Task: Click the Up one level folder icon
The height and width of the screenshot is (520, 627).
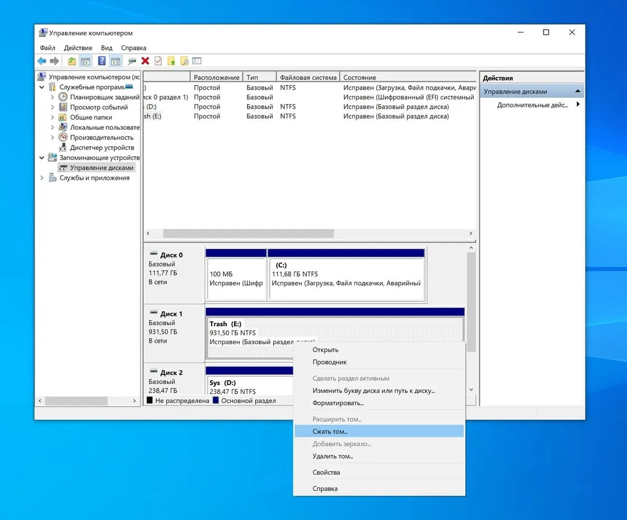Action: (72, 61)
